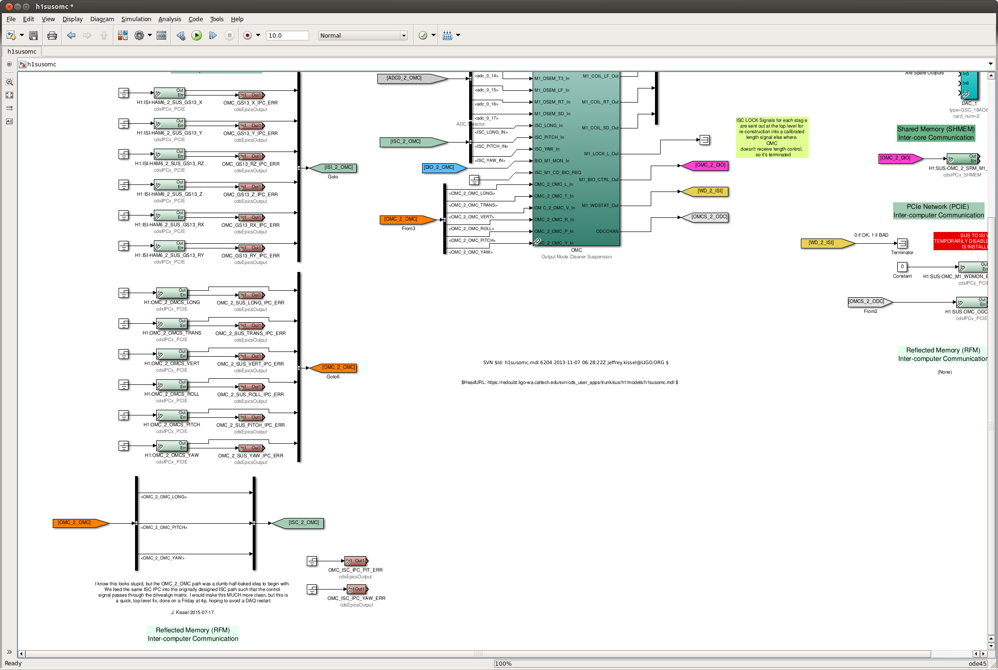
Task: Select the Terminator block
Action: coord(902,243)
